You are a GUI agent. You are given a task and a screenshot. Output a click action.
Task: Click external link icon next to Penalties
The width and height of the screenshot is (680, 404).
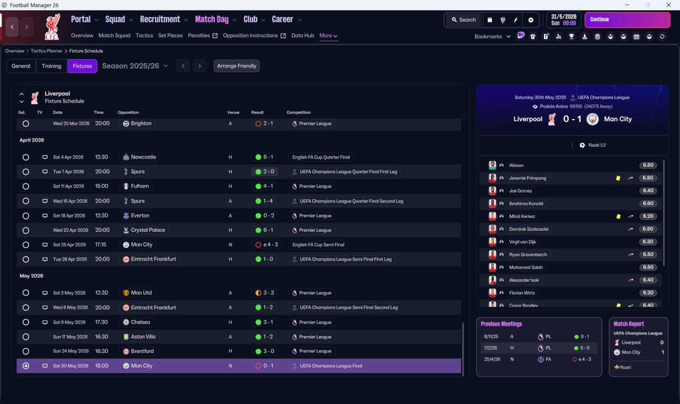215,36
